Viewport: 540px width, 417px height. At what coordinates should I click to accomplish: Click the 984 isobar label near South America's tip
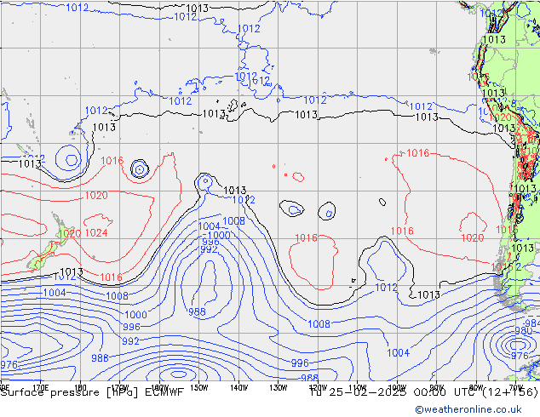coord(532,323)
